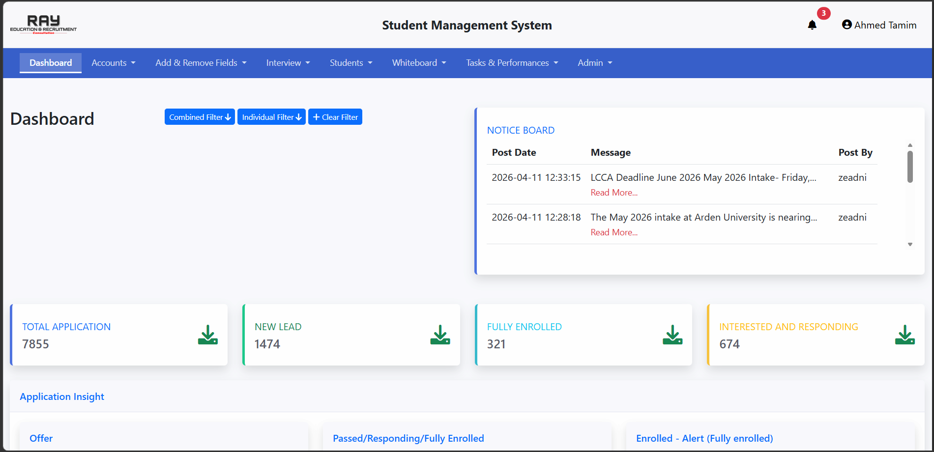The image size is (934, 452).
Task: Click the value 674
Action: pyautogui.click(x=730, y=344)
